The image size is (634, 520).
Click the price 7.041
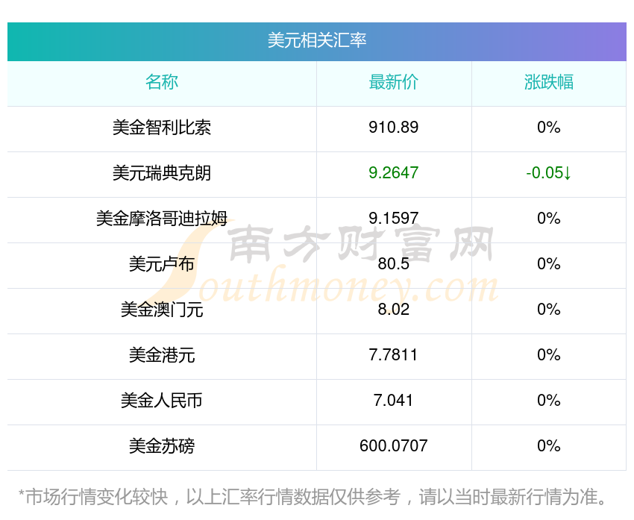393,401
